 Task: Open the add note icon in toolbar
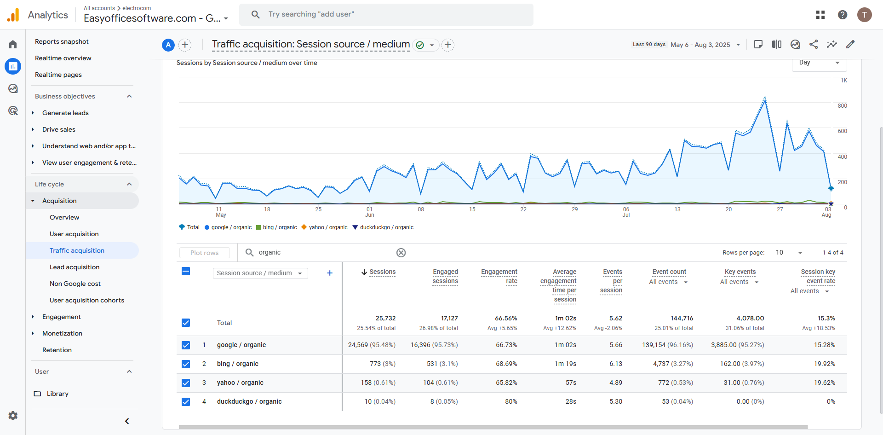(758, 44)
